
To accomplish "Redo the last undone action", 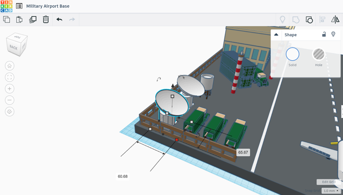I will [x=72, y=19].
